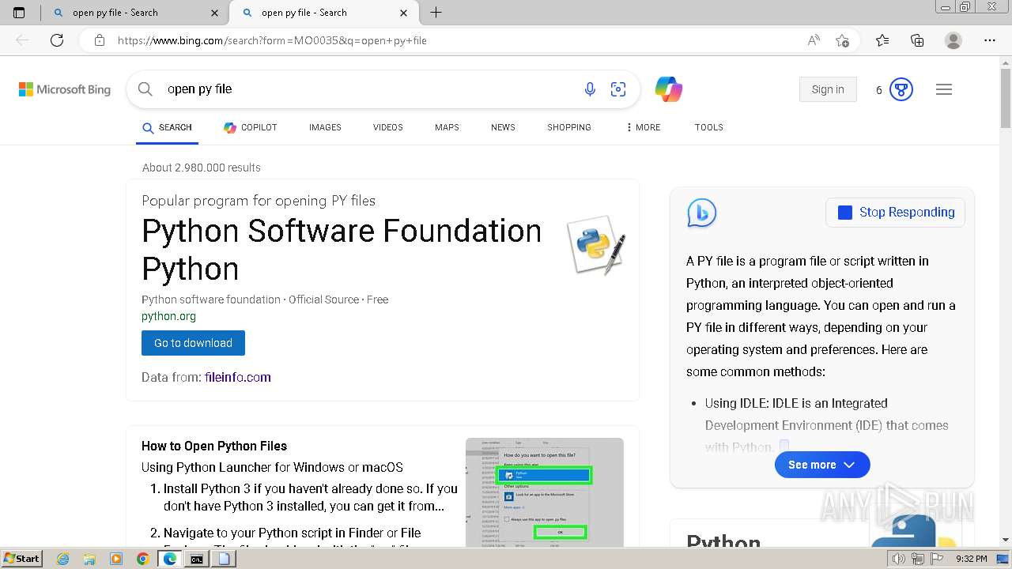Image resolution: width=1012 pixels, height=569 pixels.
Task: Open media player taskbar icon
Action: pyautogui.click(x=116, y=559)
